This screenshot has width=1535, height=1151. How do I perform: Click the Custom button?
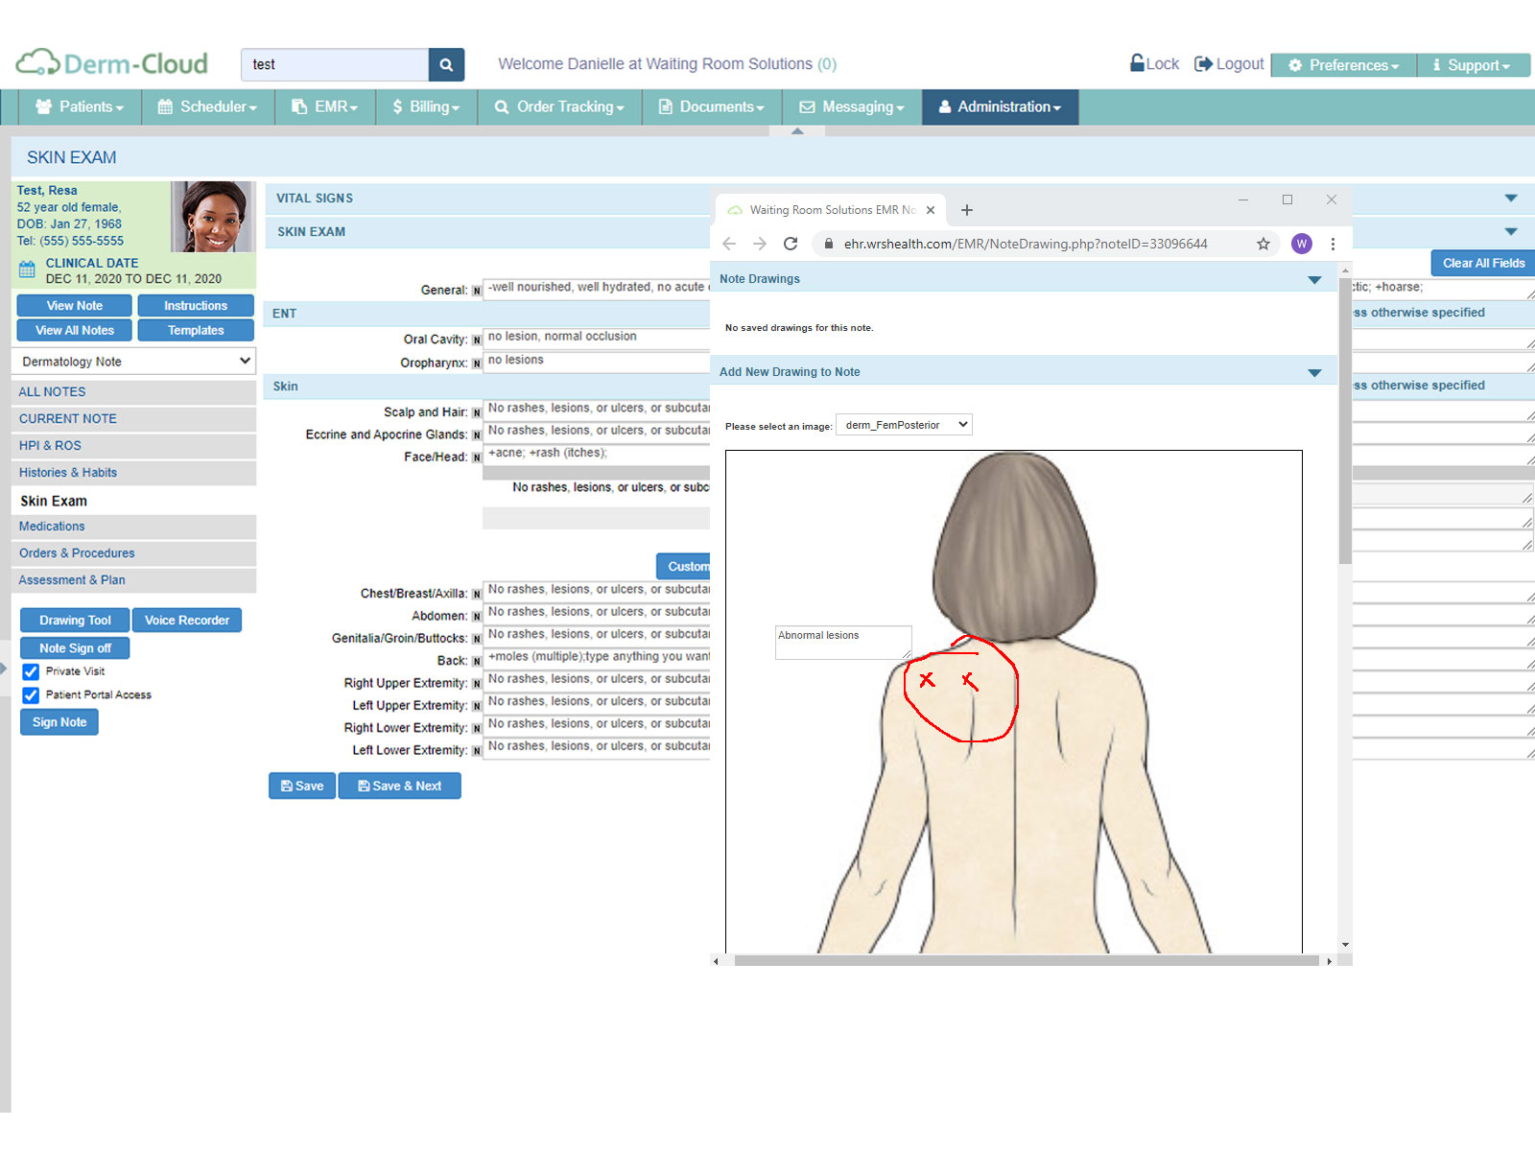tap(683, 567)
